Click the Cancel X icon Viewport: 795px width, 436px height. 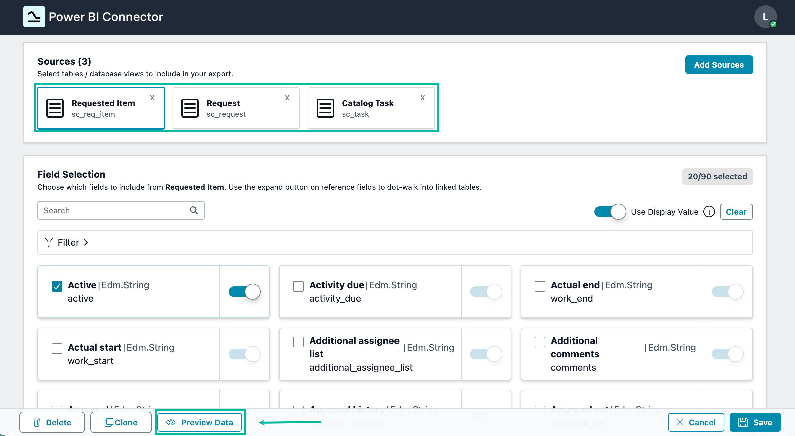pos(680,422)
